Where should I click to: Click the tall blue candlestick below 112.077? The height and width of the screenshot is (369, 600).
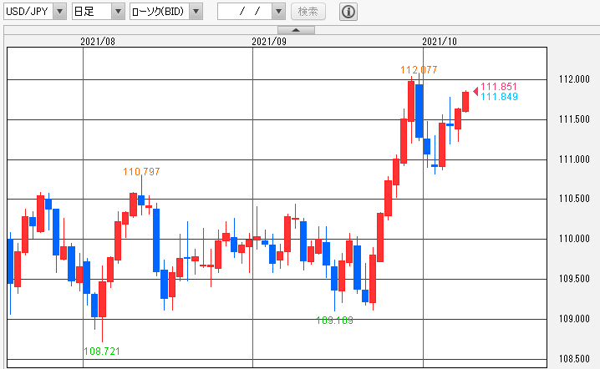pos(419,111)
